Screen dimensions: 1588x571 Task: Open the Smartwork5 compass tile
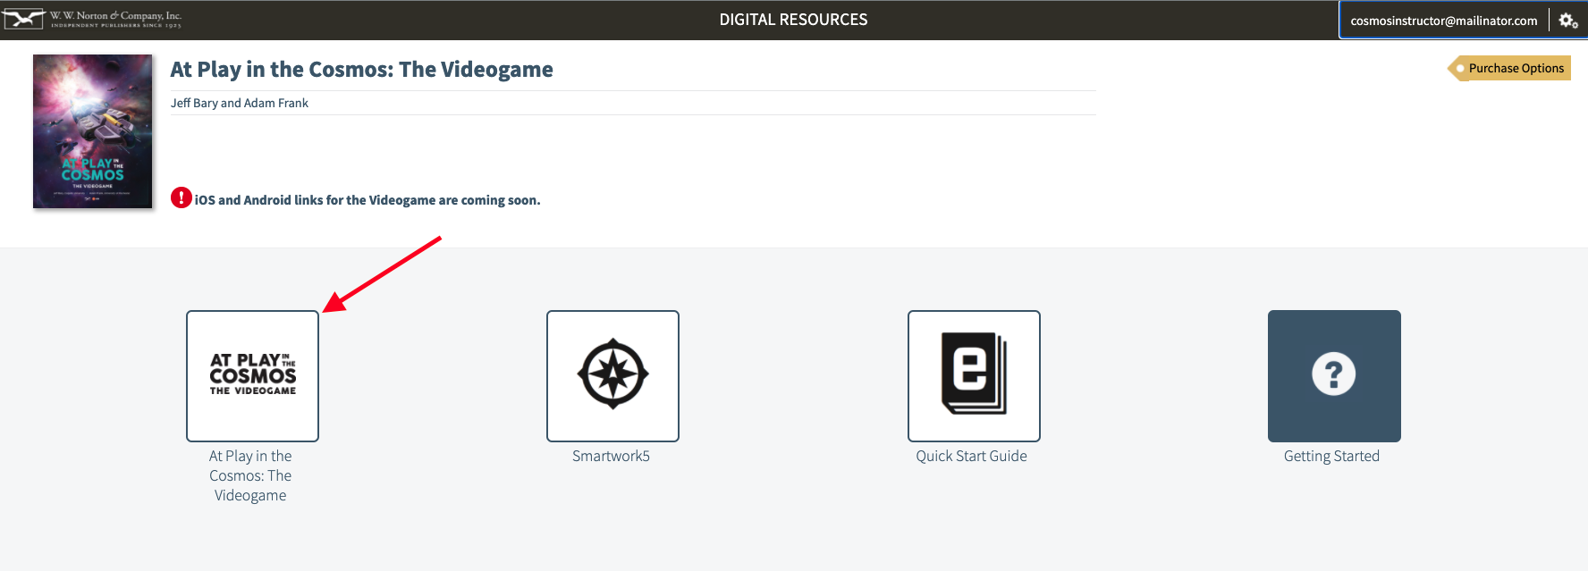[612, 376]
